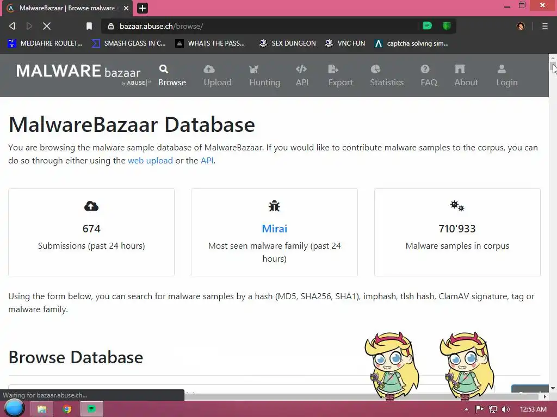The width and height of the screenshot is (557, 417).
Task: Open the API nav item
Action: 302,75
